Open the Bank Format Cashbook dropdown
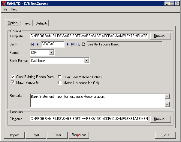The image size is (181, 142). point(86,61)
